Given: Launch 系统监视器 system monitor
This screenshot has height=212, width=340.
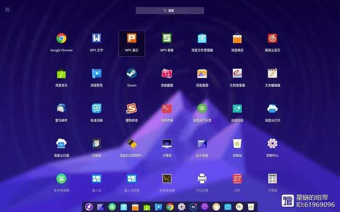Looking at the screenshot, I should click(167, 179).
